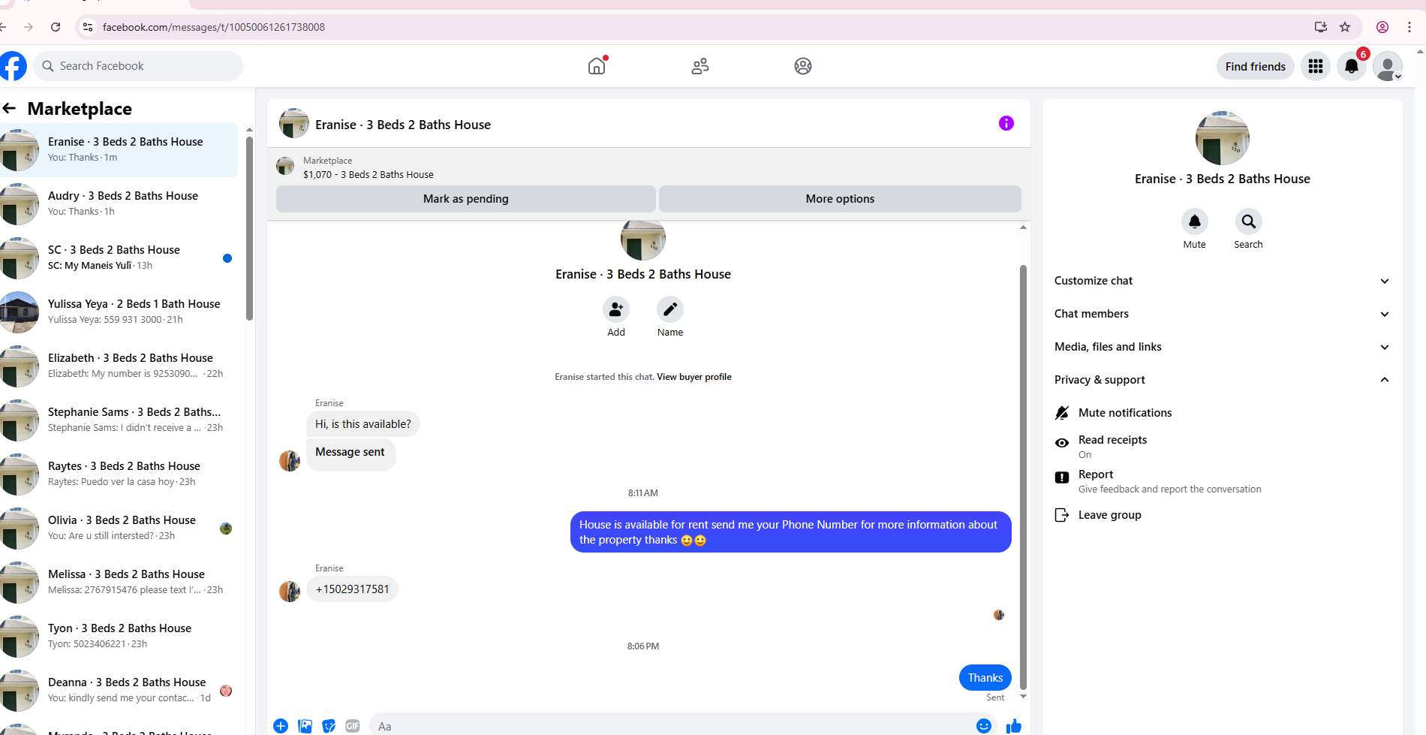Click the house photo in details panel
This screenshot has width=1426, height=735.
1222,138
